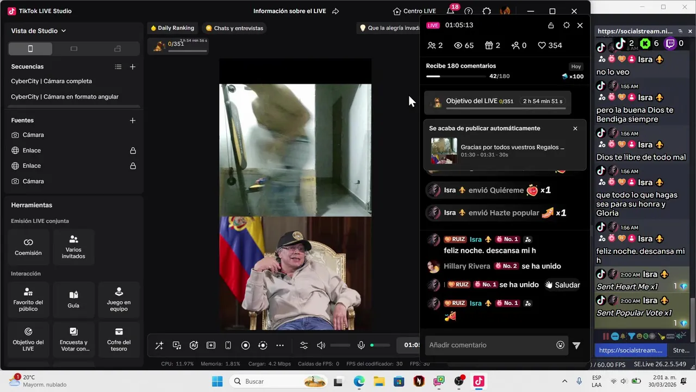This screenshot has width=696, height=392.
Task: Select the Daily Ranking tab
Action: (172, 28)
